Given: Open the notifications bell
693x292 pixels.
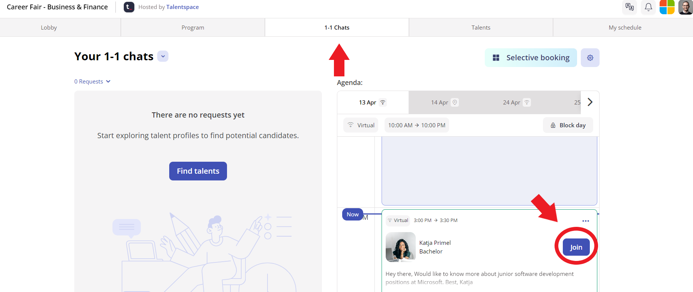Looking at the screenshot, I should [648, 7].
